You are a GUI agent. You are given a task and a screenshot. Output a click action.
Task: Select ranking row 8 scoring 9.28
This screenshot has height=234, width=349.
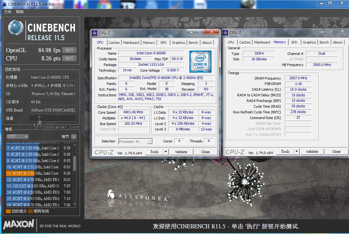[x=39, y=154]
